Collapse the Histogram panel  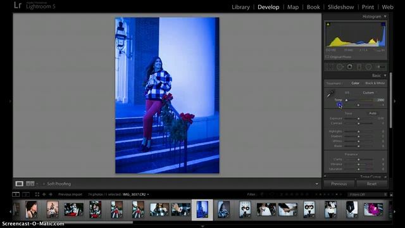click(385, 16)
